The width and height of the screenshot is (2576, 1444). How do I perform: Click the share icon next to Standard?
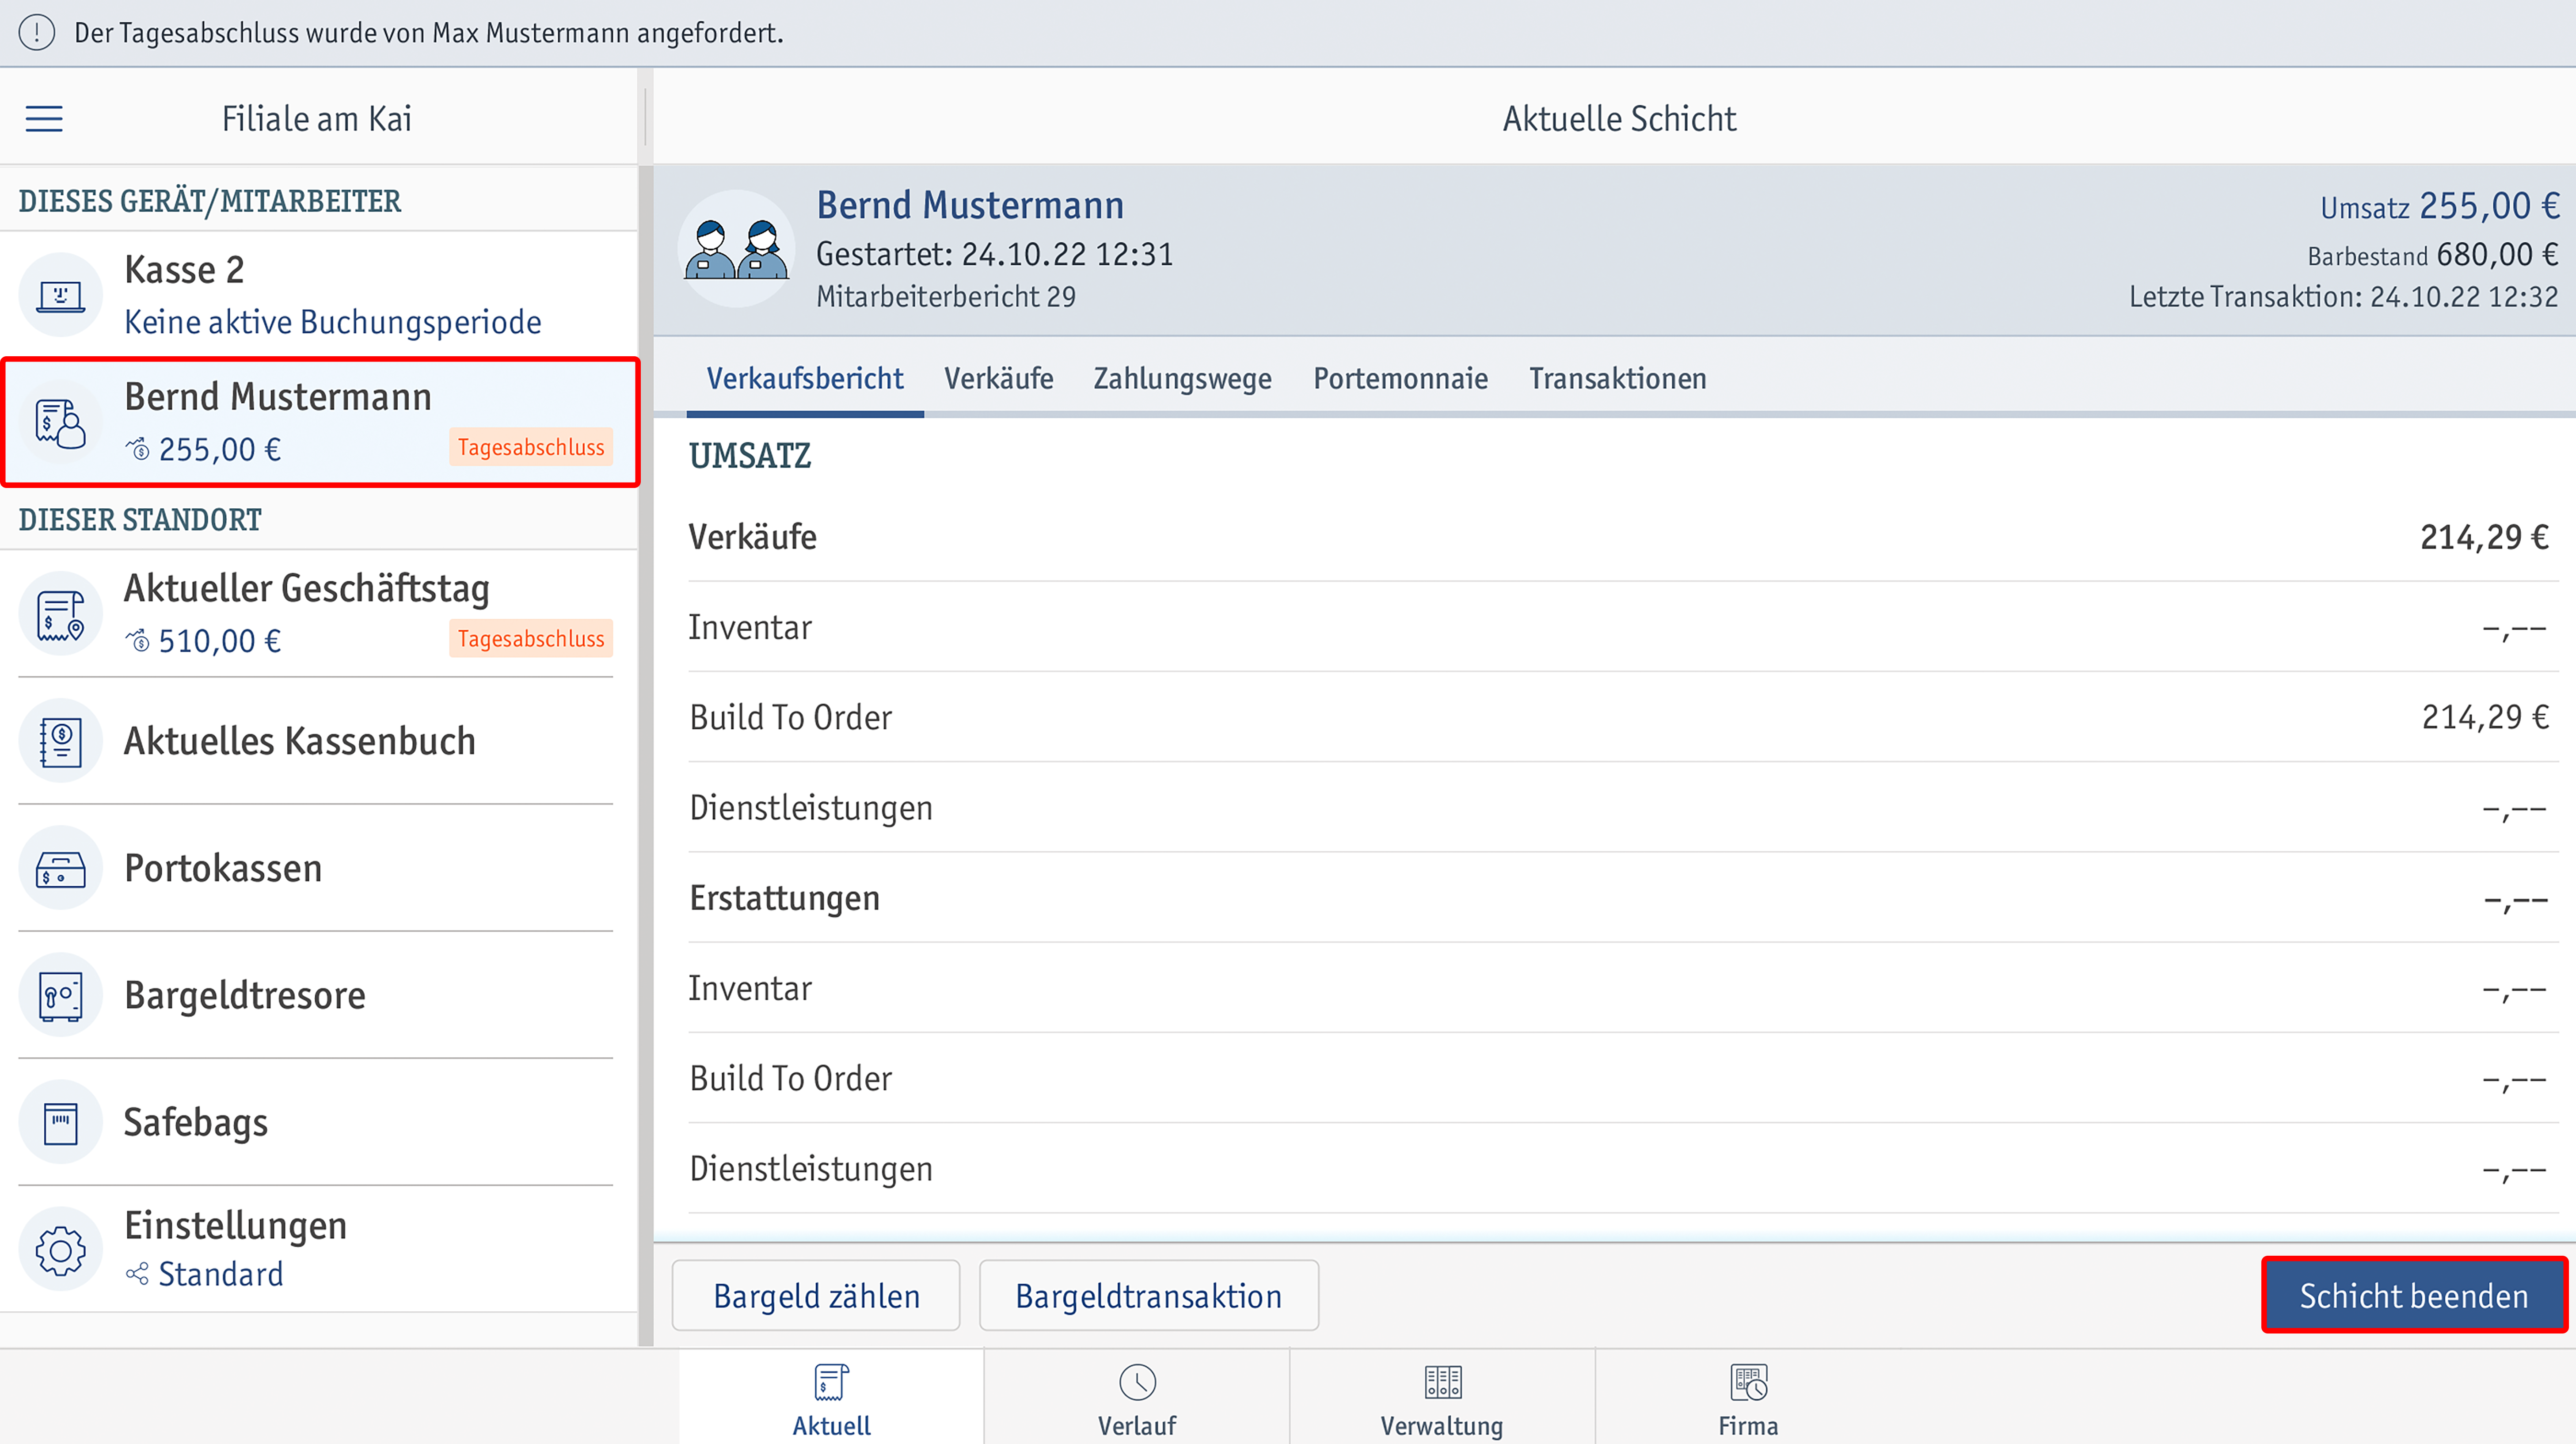137,1274
